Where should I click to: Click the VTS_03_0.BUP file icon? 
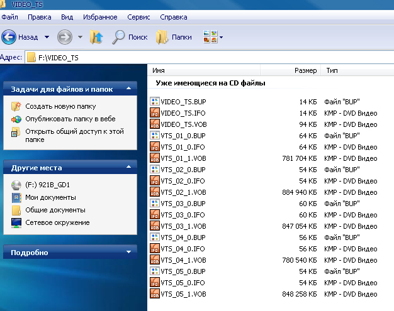pos(155,203)
